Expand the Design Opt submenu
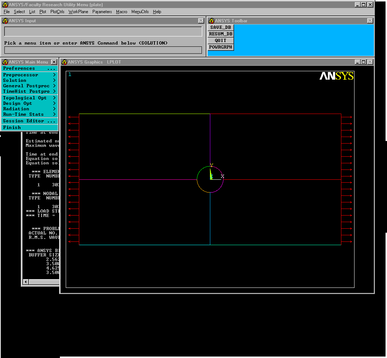 click(29, 103)
